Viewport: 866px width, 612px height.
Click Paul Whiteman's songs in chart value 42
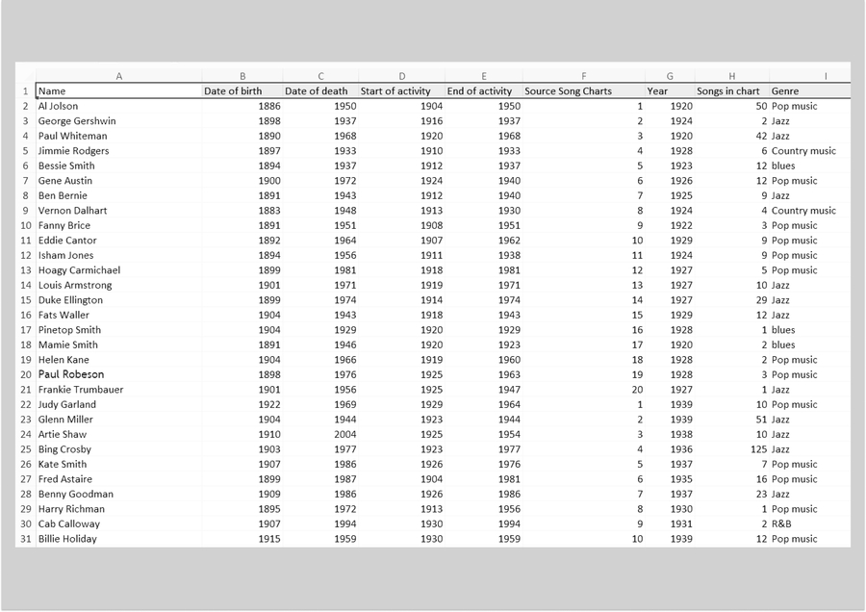732,136
